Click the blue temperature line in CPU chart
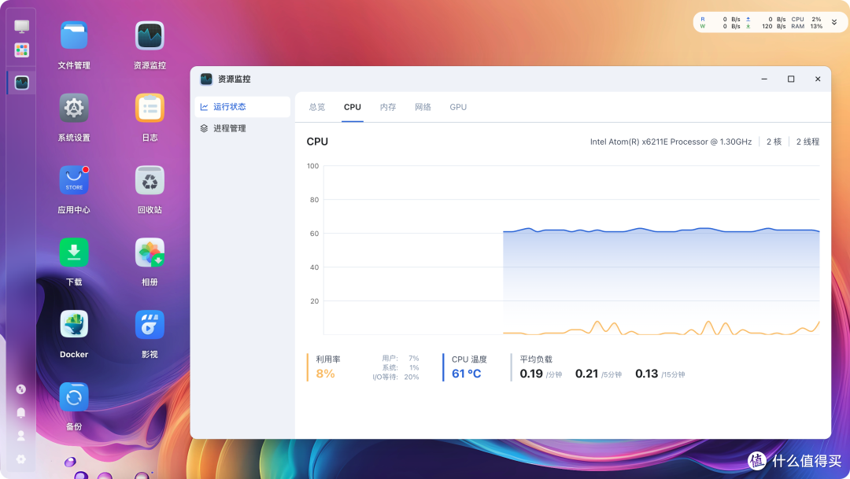The width and height of the screenshot is (850, 479). click(661, 230)
